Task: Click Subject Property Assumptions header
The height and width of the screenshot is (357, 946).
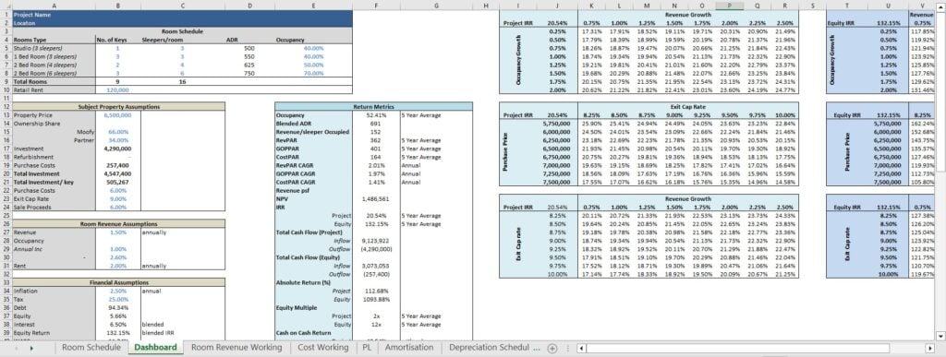Action: tap(118, 106)
